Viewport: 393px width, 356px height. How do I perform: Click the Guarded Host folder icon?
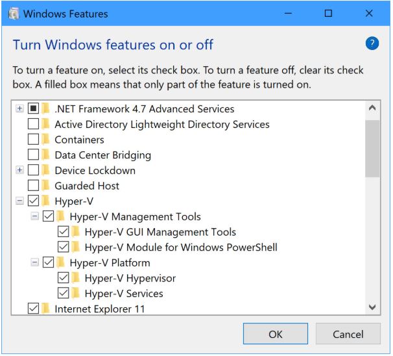pos(45,186)
